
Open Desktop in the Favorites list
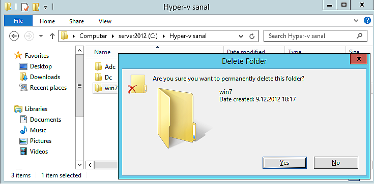pos(41,66)
